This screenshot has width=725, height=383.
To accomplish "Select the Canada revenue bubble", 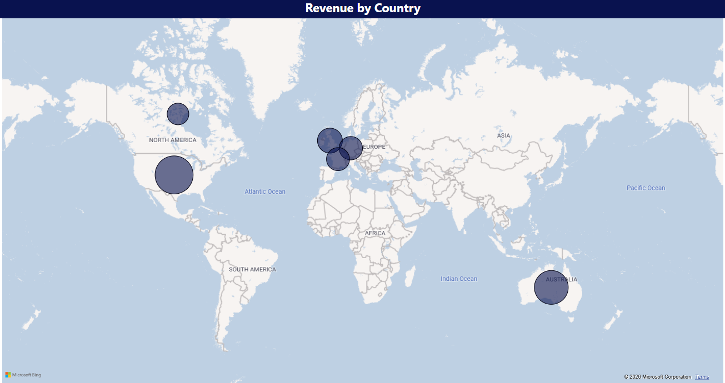I will click(178, 114).
